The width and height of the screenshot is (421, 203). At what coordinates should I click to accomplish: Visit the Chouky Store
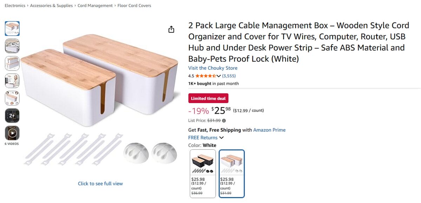[x=213, y=68]
